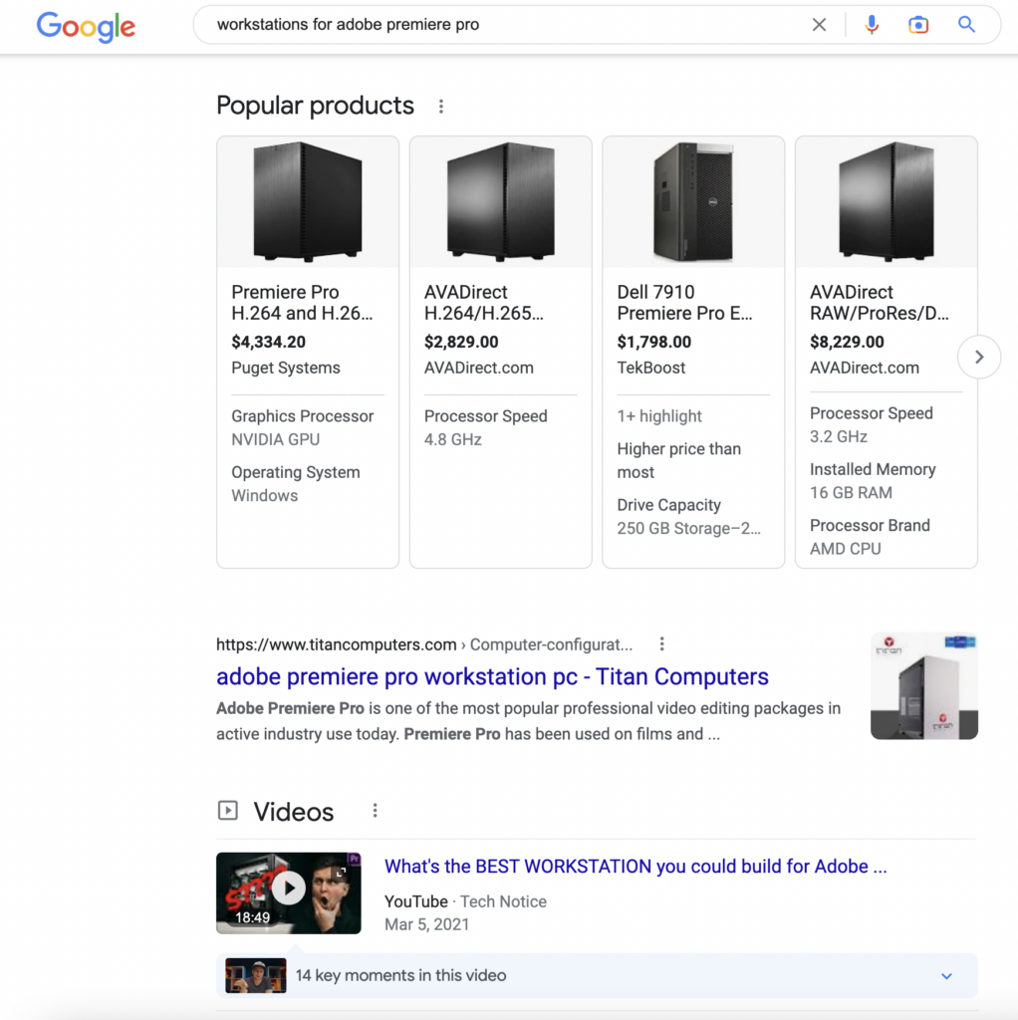Click the Videos section play icon
This screenshot has width=1018, height=1020.
tap(228, 811)
